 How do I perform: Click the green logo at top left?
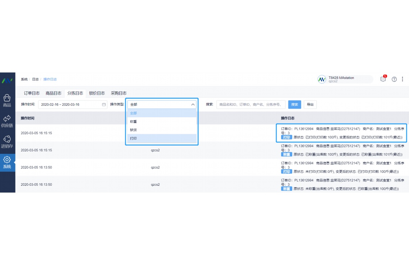point(7,80)
